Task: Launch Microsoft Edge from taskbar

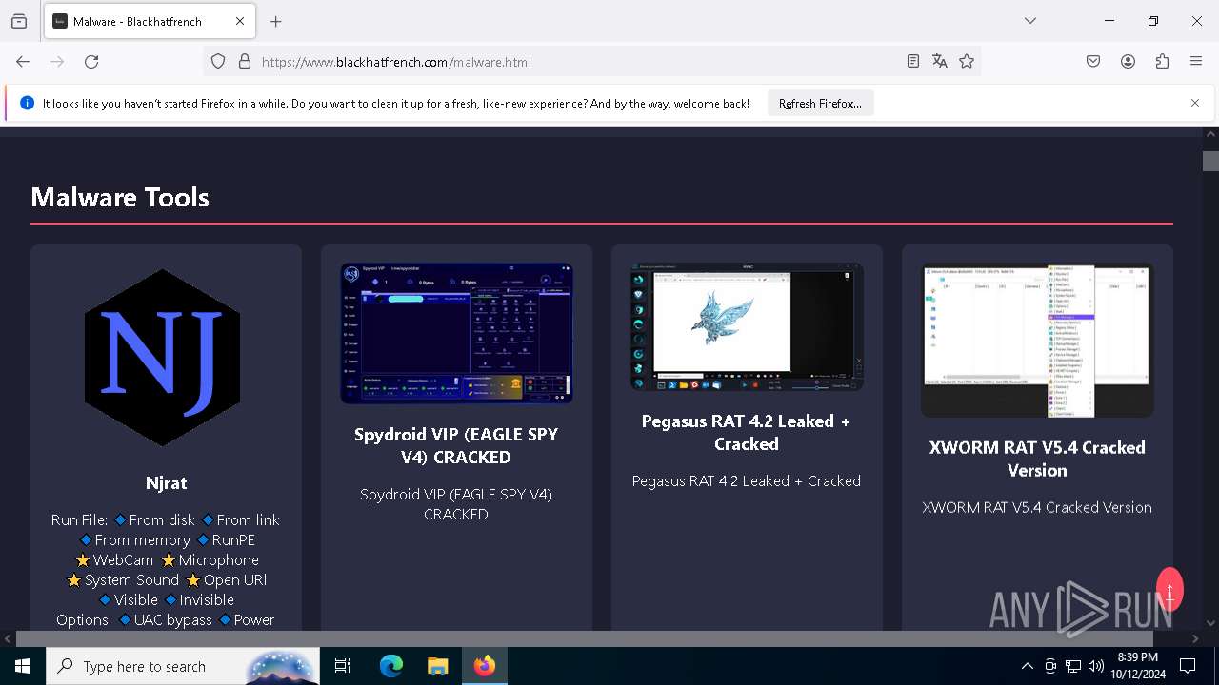Action: [x=391, y=666]
